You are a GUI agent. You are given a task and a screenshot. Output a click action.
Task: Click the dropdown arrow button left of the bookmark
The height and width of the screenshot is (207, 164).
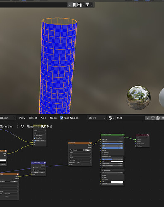click(70, 5)
